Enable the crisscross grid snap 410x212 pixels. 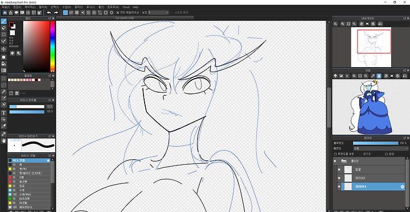point(77,13)
